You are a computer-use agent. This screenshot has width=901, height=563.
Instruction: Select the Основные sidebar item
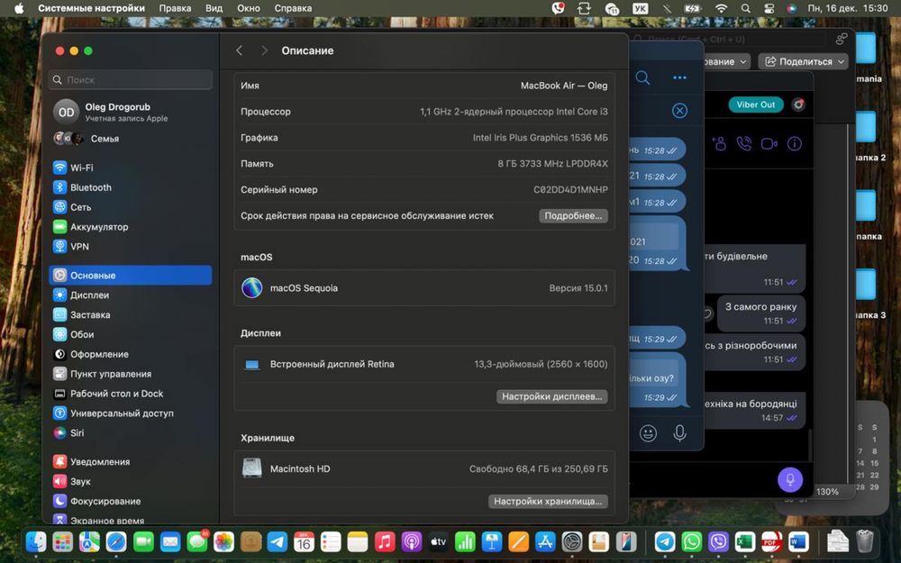tap(131, 275)
